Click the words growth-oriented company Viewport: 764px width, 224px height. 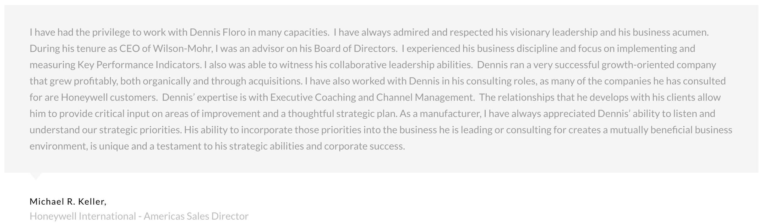[x=658, y=65]
